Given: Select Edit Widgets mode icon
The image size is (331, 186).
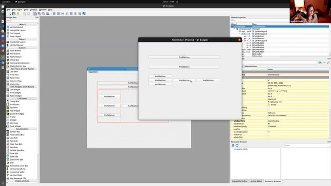Looking at the screenshot, I should coord(35,14).
